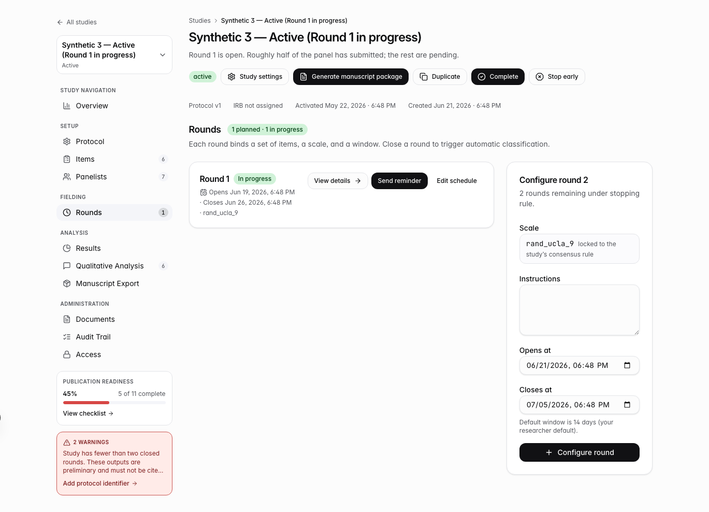Click the View details arrow icon
The height and width of the screenshot is (512, 709).
point(358,181)
